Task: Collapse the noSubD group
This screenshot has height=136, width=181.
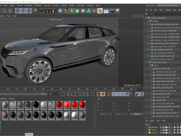Action: [148, 21]
